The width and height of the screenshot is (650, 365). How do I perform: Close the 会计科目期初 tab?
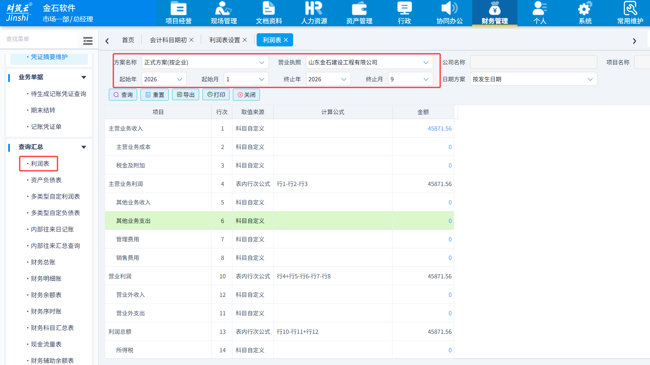pyautogui.click(x=191, y=40)
